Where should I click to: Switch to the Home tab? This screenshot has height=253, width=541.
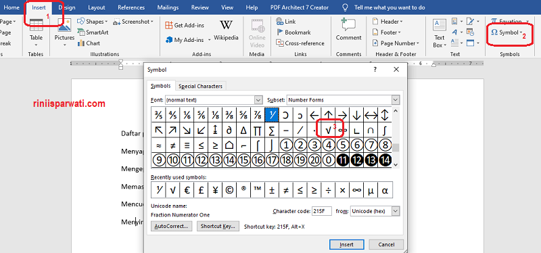click(x=11, y=7)
